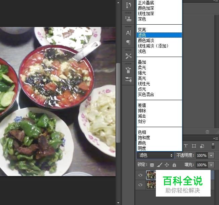Viewport: 219px width, 205px height.
Task: Click the bottom layer thumbnail
Action: pos(151,185)
